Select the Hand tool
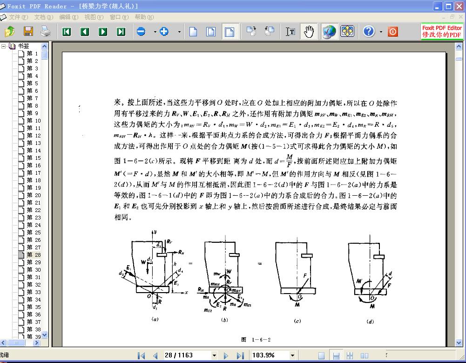The width and height of the screenshot is (466, 363). [x=309, y=32]
